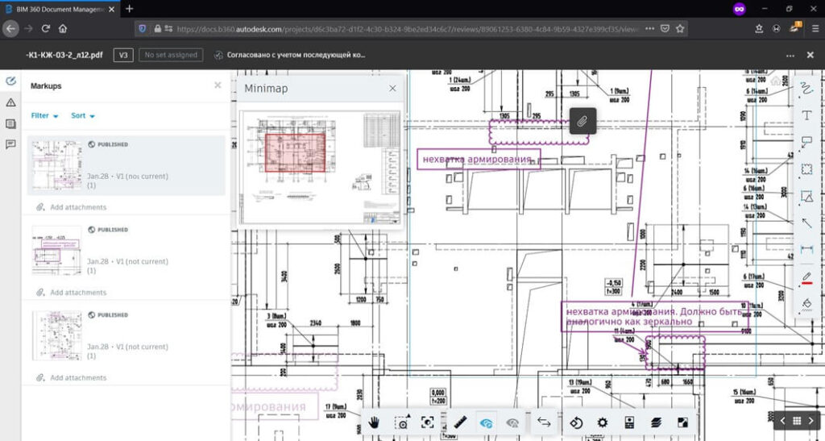The height and width of the screenshot is (441, 825).
Task: Click the paperclip attachment button on drawing
Action: (582, 122)
